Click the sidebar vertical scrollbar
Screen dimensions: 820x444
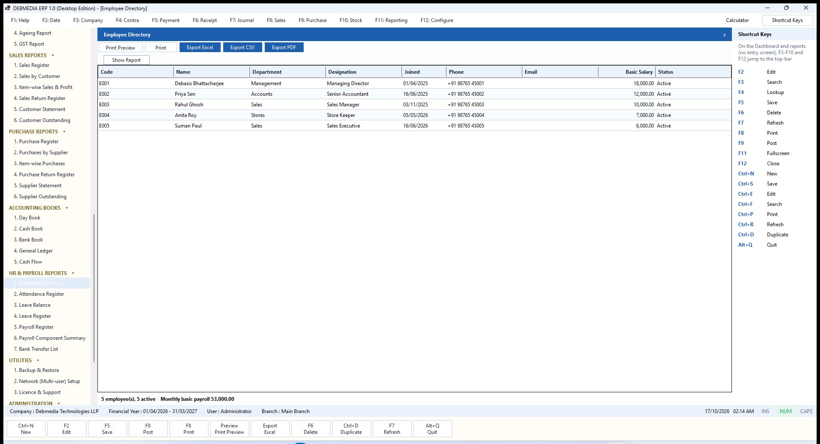(94, 288)
